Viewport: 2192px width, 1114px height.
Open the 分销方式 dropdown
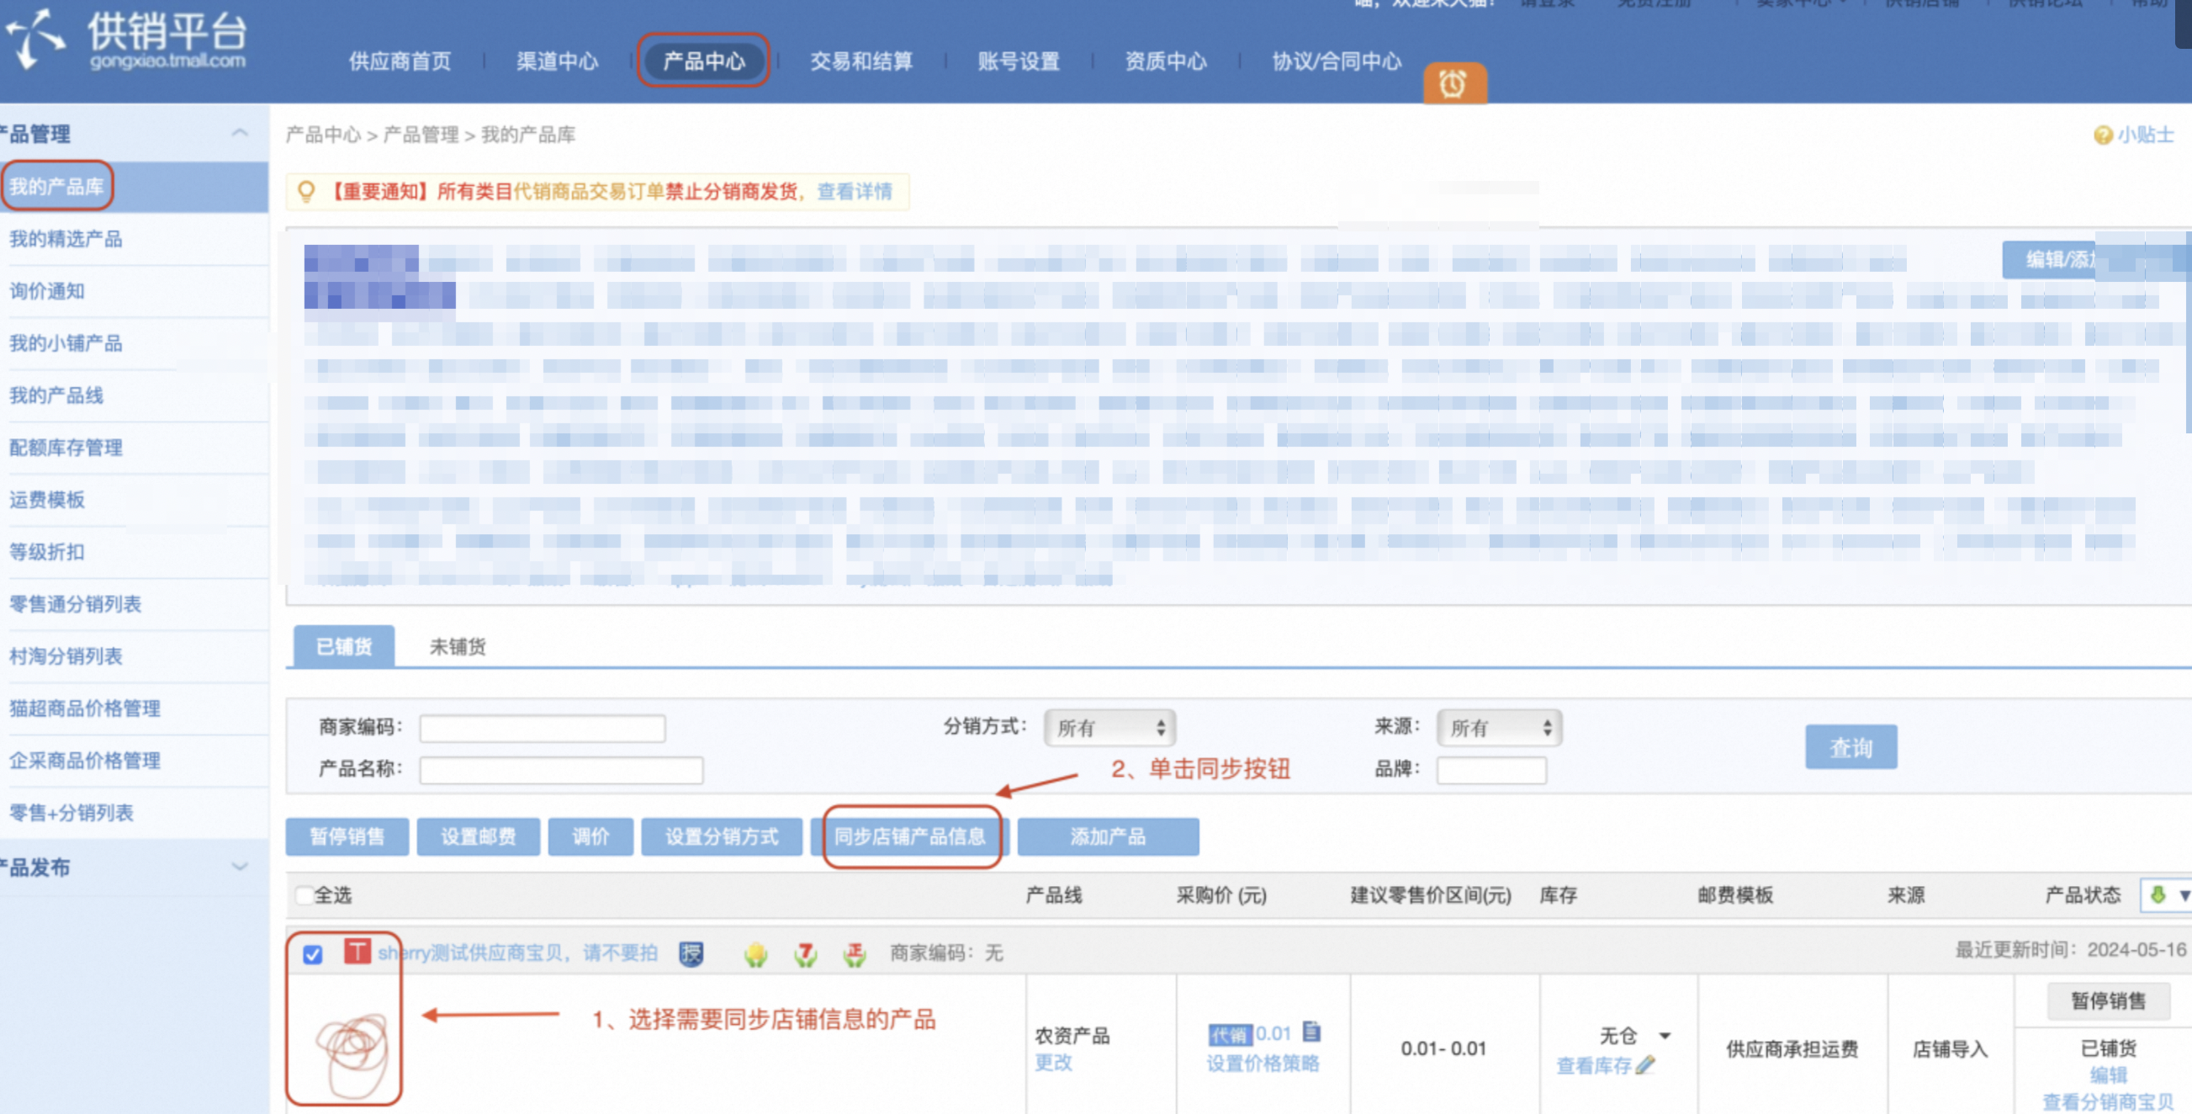1109,728
